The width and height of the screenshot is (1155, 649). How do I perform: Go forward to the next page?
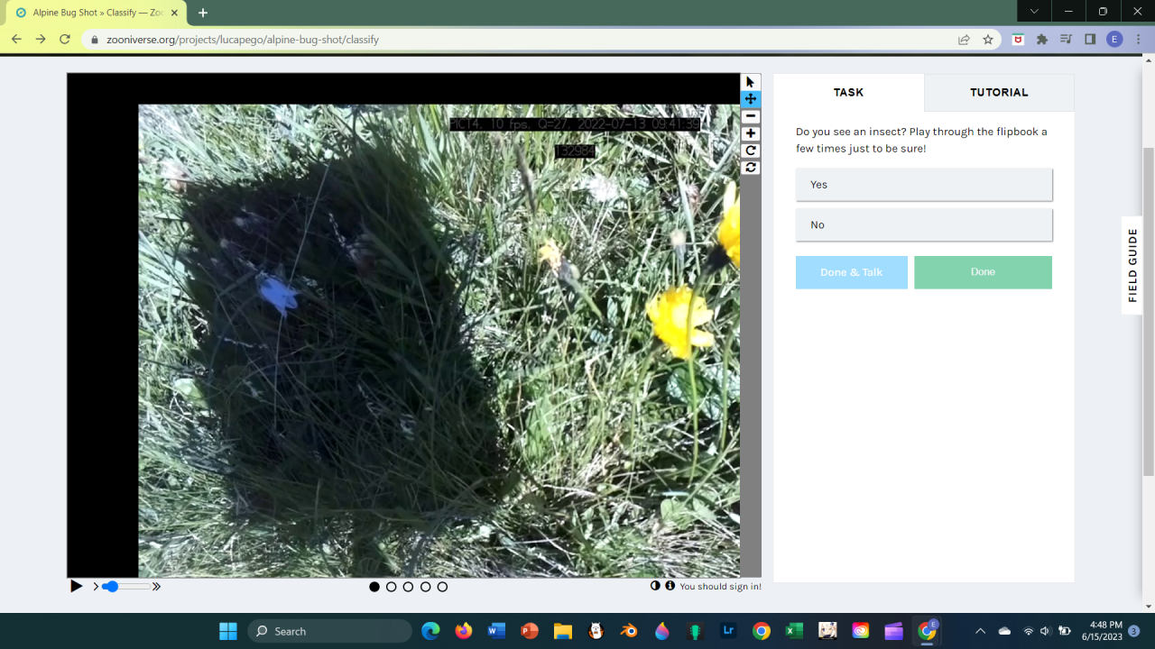pyautogui.click(x=41, y=40)
